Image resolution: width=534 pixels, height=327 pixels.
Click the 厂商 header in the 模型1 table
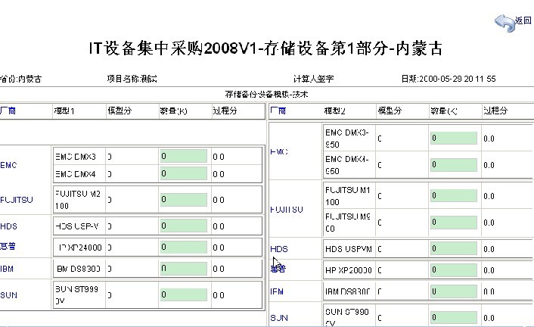click(8, 111)
